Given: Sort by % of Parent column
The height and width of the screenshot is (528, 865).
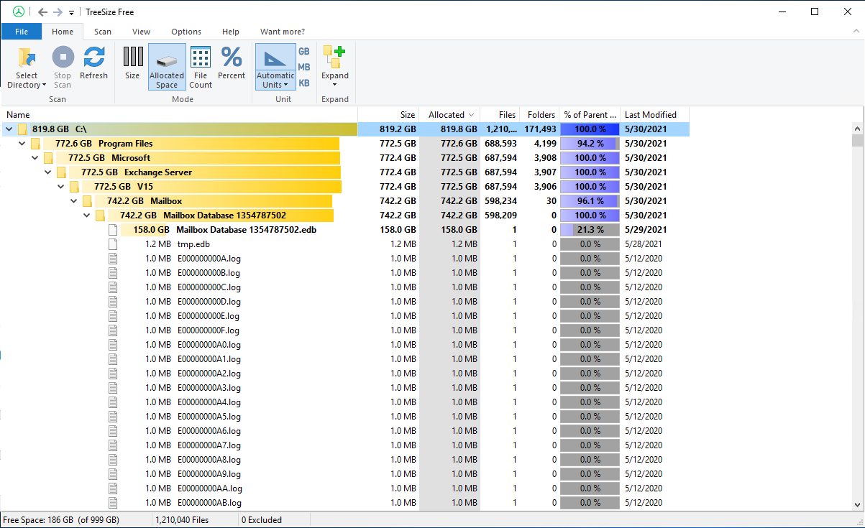Looking at the screenshot, I should point(590,114).
